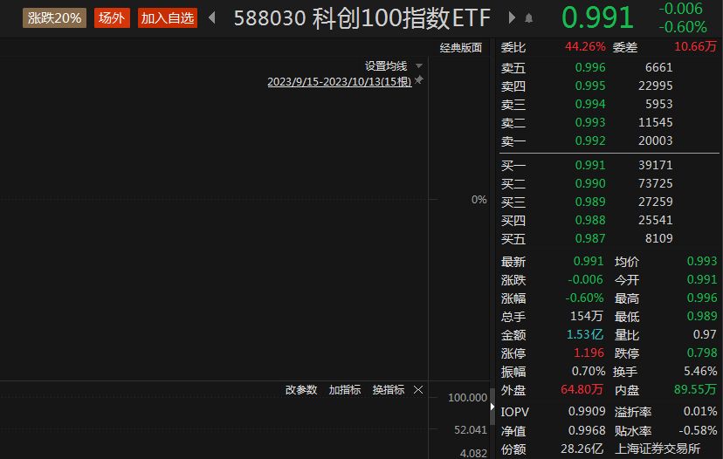723x459 pixels.
Task: Close the indicator panel with the X
Action: pos(418,390)
